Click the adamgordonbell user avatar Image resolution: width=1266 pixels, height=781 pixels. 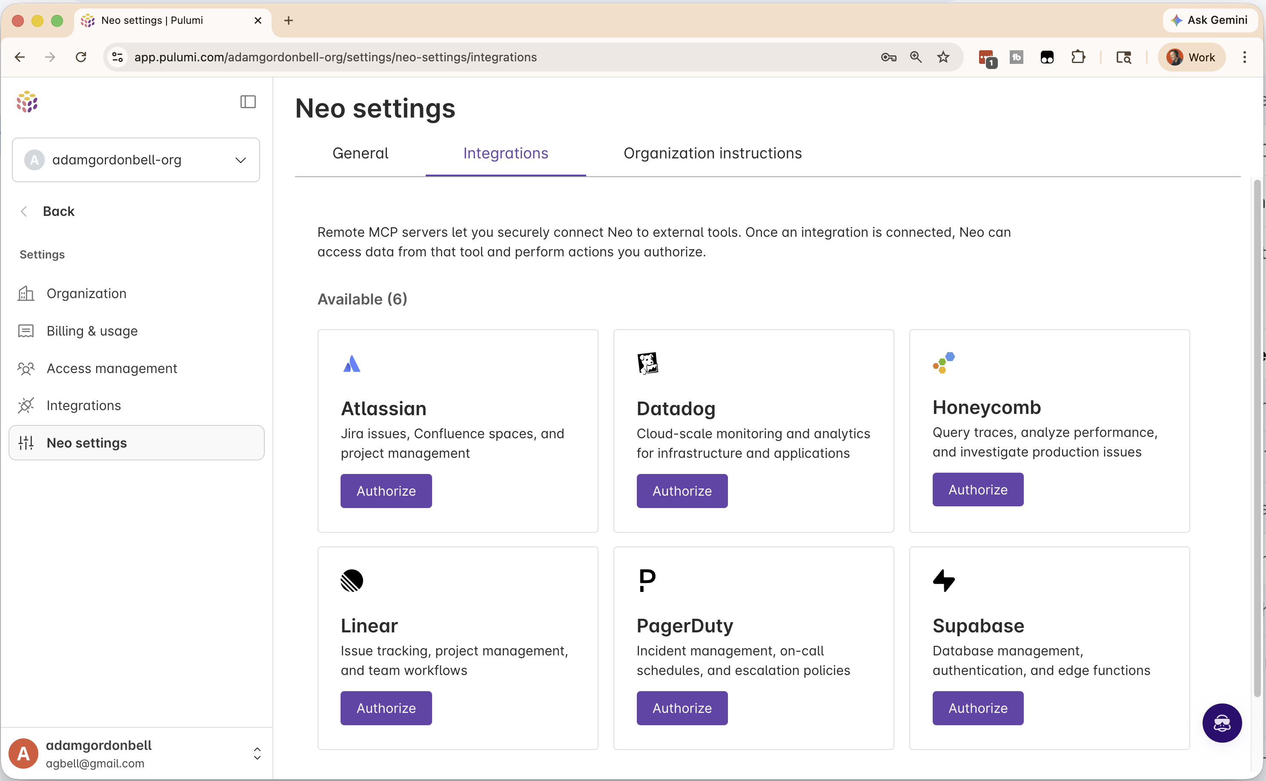click(23, 754)
